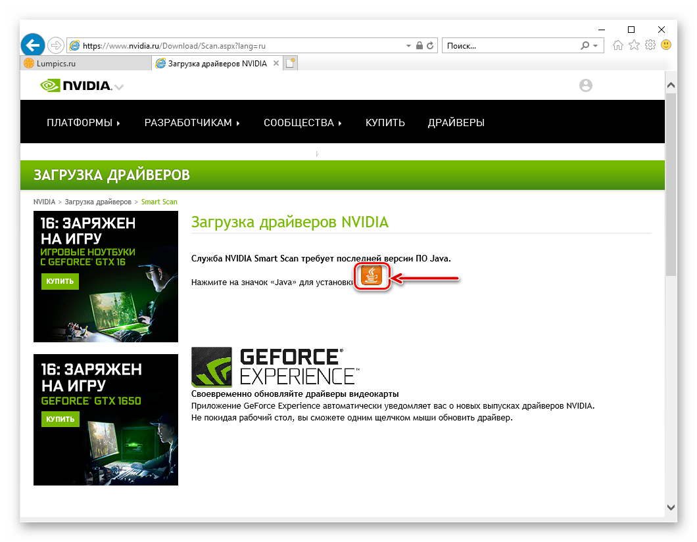
Task: Open Favorites star icon
Action: (x=634, y=45)
